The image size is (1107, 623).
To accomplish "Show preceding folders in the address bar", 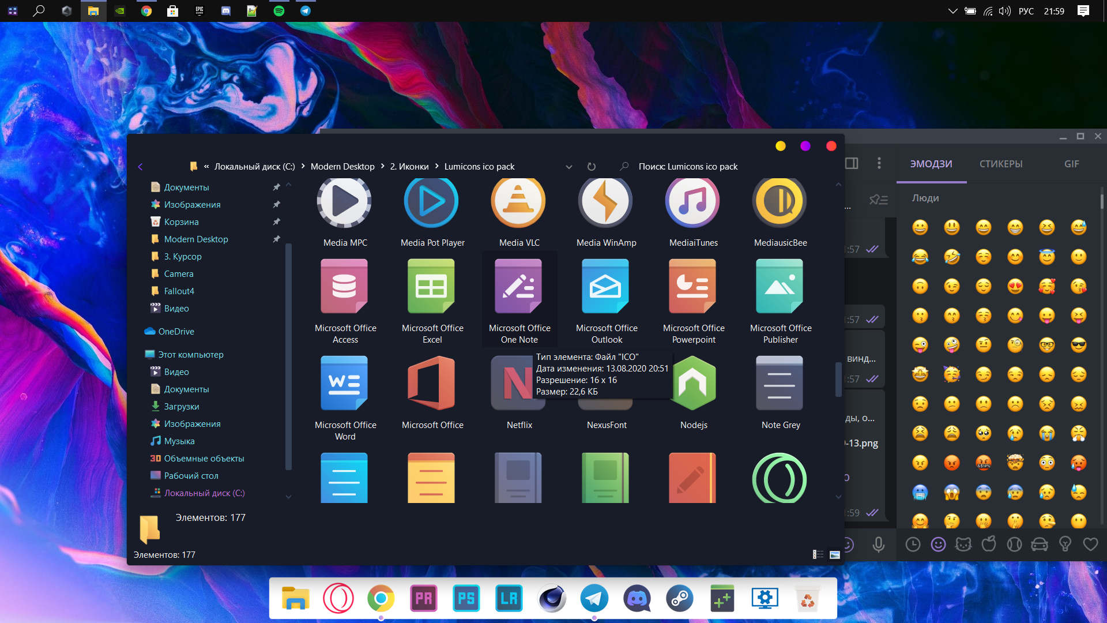I will [x=206, y=166].
